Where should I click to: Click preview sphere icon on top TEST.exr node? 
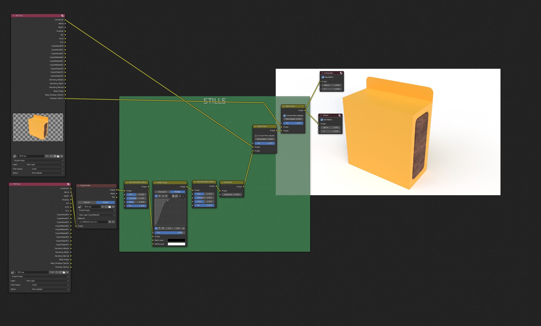[62, 16]
